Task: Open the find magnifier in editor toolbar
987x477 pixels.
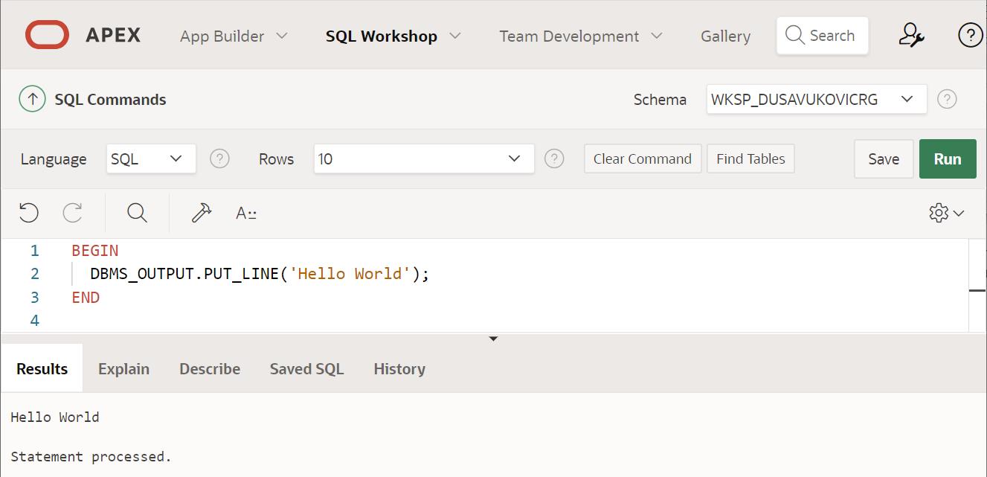Action: click(x=137, y=213)
